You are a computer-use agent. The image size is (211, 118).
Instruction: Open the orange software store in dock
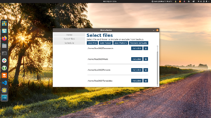pos(4,75)
